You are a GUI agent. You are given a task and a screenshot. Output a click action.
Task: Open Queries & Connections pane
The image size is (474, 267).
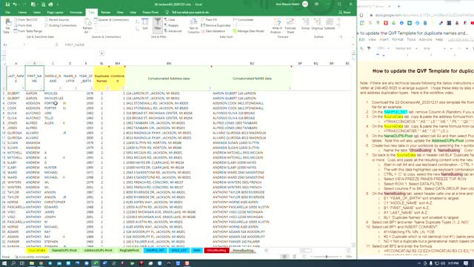(112, 20)
